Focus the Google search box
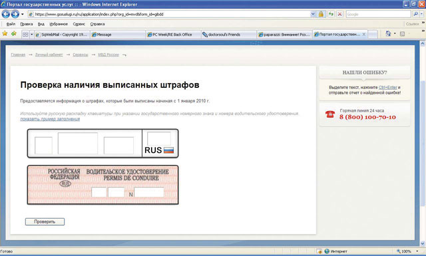The image size is (426, 256). click(378, 14)
